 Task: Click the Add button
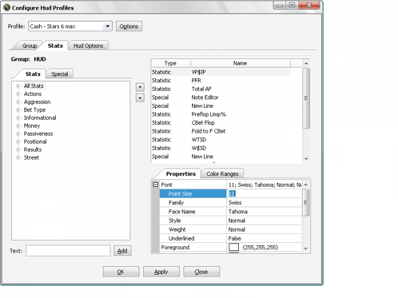(x=122, y=251)
